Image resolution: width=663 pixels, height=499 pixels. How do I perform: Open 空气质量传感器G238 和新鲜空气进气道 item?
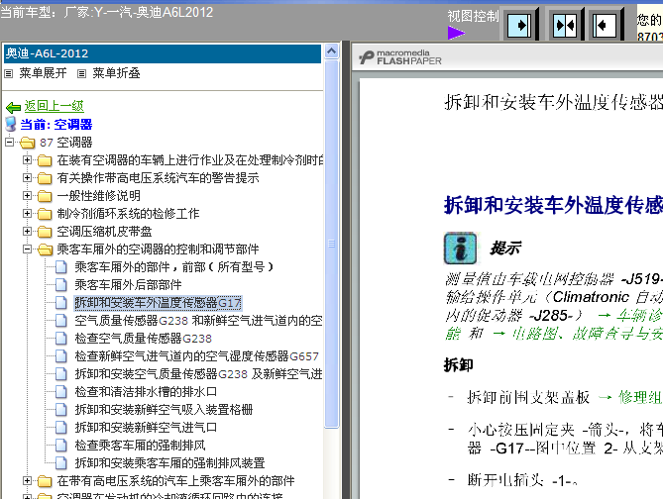click(198, 321)
